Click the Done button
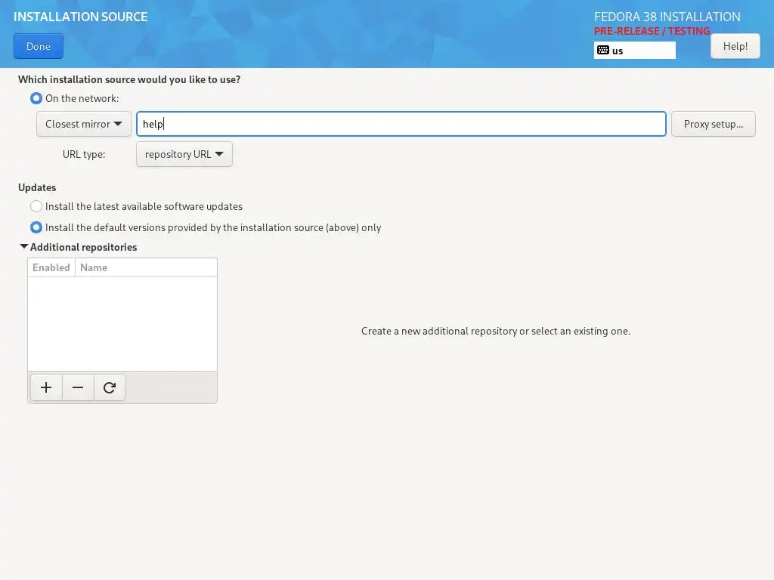Viewport: 774px width, 580px height. (39, 46)
